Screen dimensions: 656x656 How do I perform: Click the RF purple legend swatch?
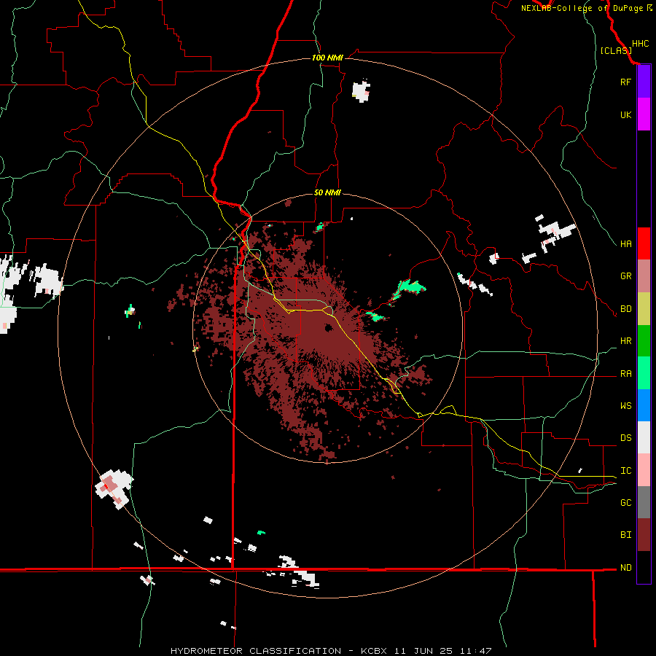[644, 82]
